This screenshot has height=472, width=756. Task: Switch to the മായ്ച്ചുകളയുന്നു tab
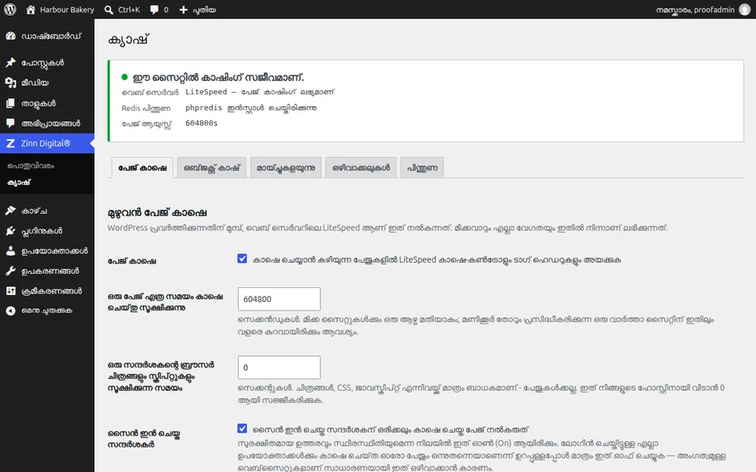click(x=286, y=168)
